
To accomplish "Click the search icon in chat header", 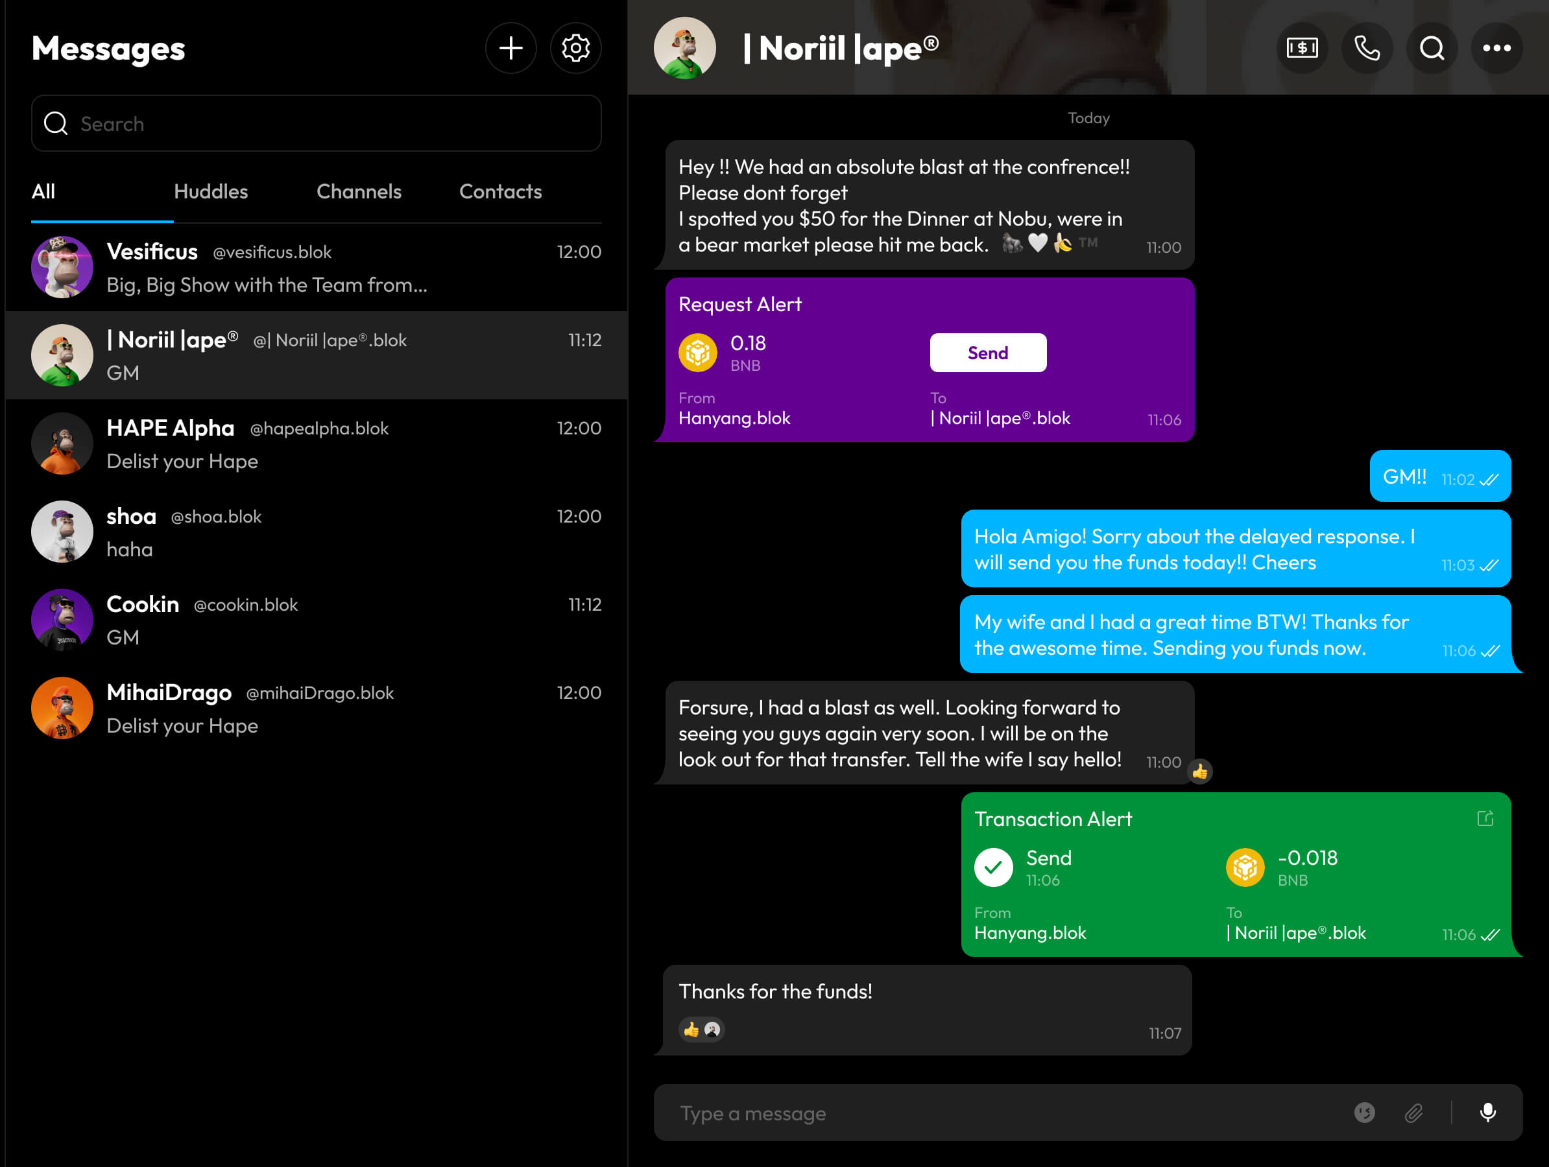I will tap(1432, 49).
